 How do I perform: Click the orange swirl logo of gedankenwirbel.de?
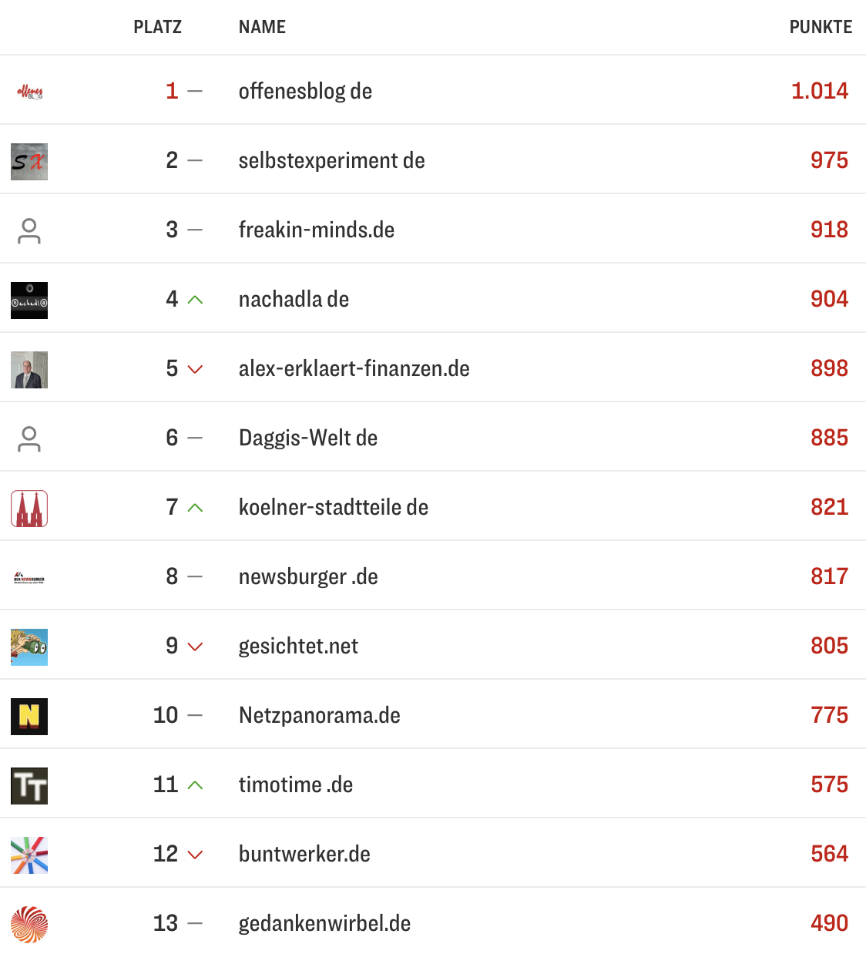(x=29, y=923)
